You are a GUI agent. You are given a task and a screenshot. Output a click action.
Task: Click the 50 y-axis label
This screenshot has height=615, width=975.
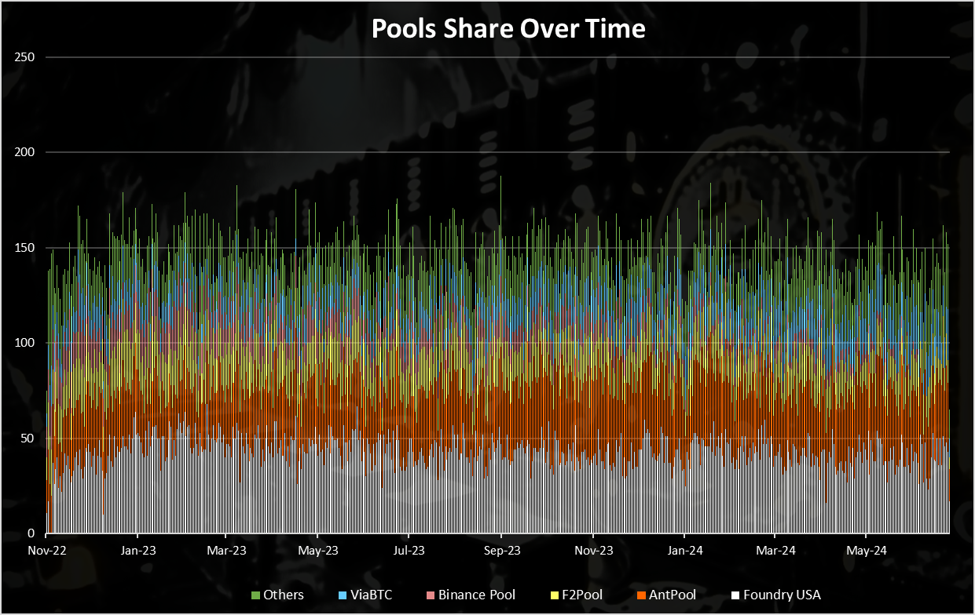click(28, 438)
